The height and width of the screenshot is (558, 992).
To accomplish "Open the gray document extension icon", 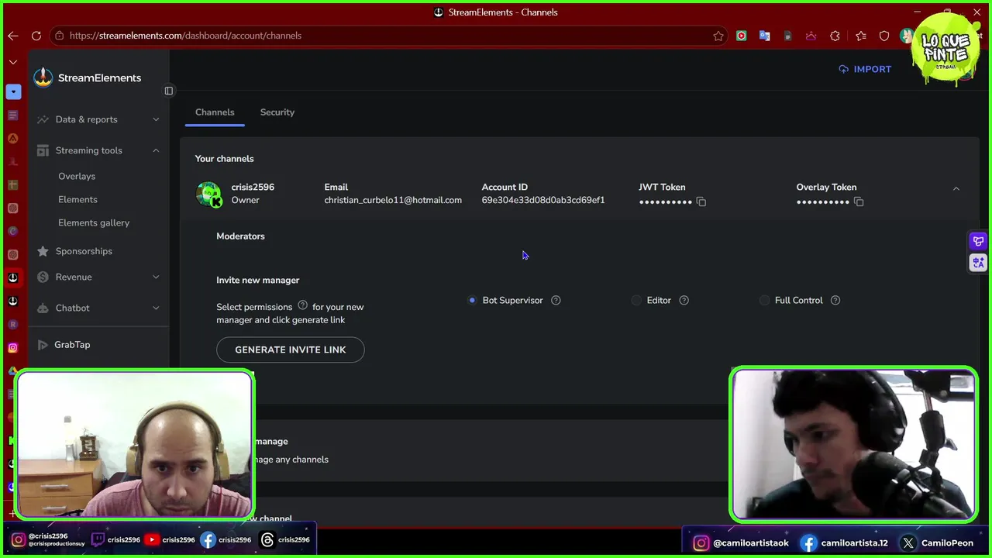I will tap(787, 36).
